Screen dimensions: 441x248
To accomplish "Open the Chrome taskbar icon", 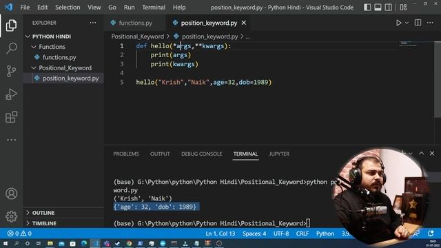I will [129, 243].
